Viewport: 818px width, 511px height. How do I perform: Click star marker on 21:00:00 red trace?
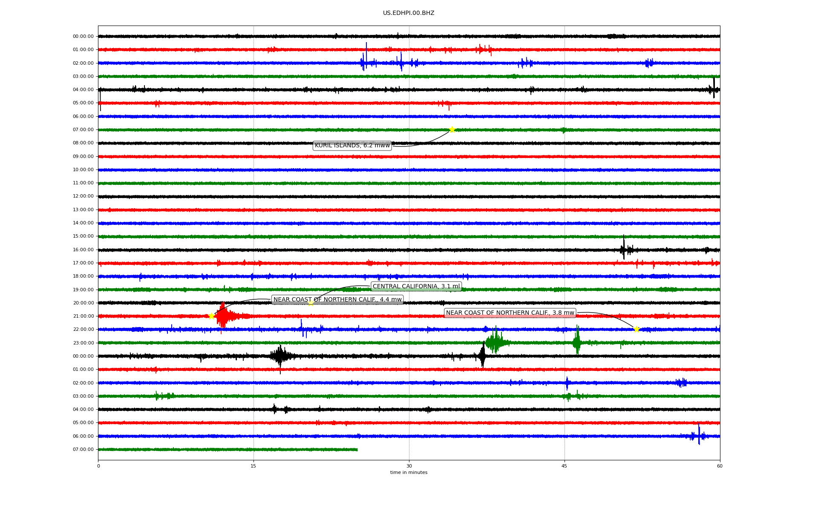[211, 316]
